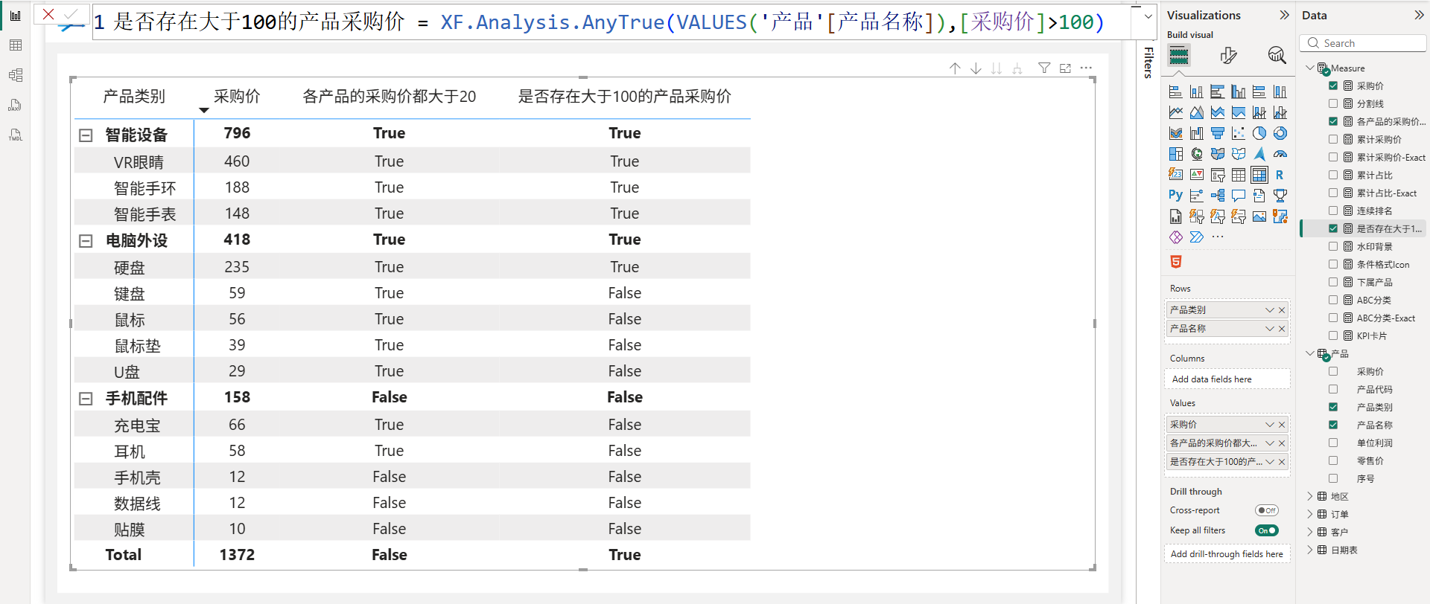The height and width of the screenshot is (604, 1430).
Task: Open the Format visual brush tab
Action: 1228,55
